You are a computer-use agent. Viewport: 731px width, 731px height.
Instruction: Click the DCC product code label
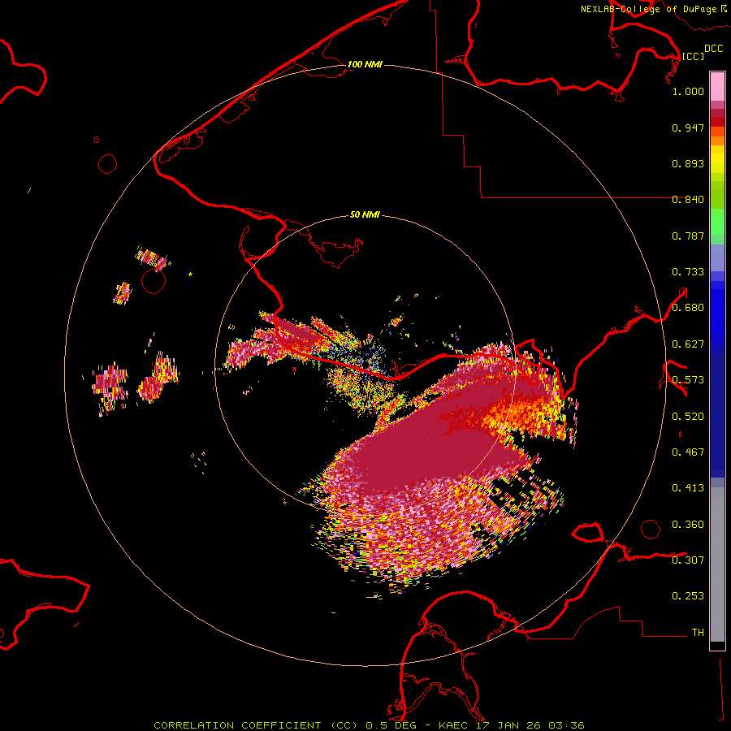[713, 49]
